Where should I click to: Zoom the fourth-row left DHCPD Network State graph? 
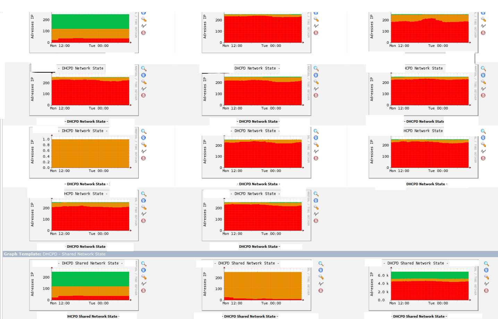click(x=144, y=194)
